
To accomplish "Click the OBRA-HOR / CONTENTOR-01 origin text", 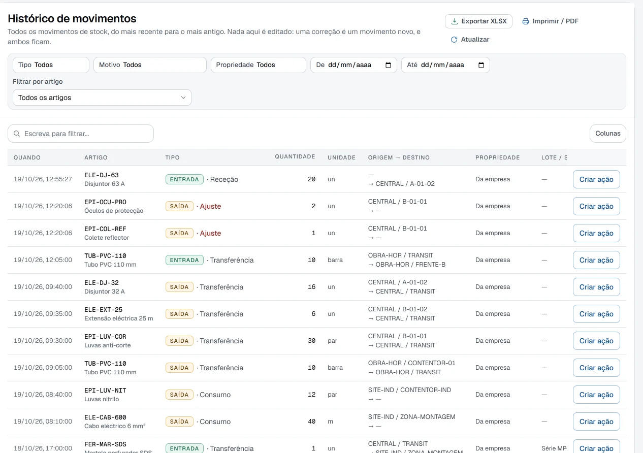I will point(412,363).
